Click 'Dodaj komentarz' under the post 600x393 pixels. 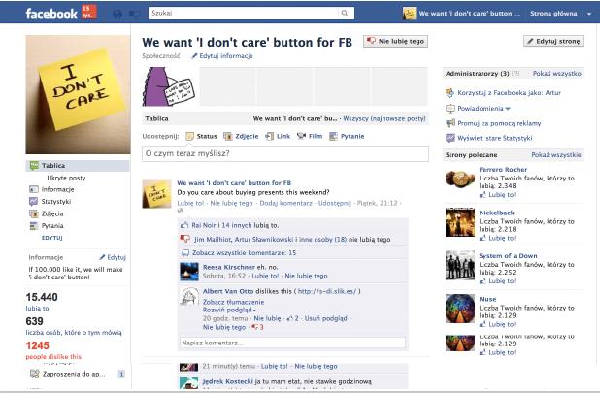coord(285,203)
